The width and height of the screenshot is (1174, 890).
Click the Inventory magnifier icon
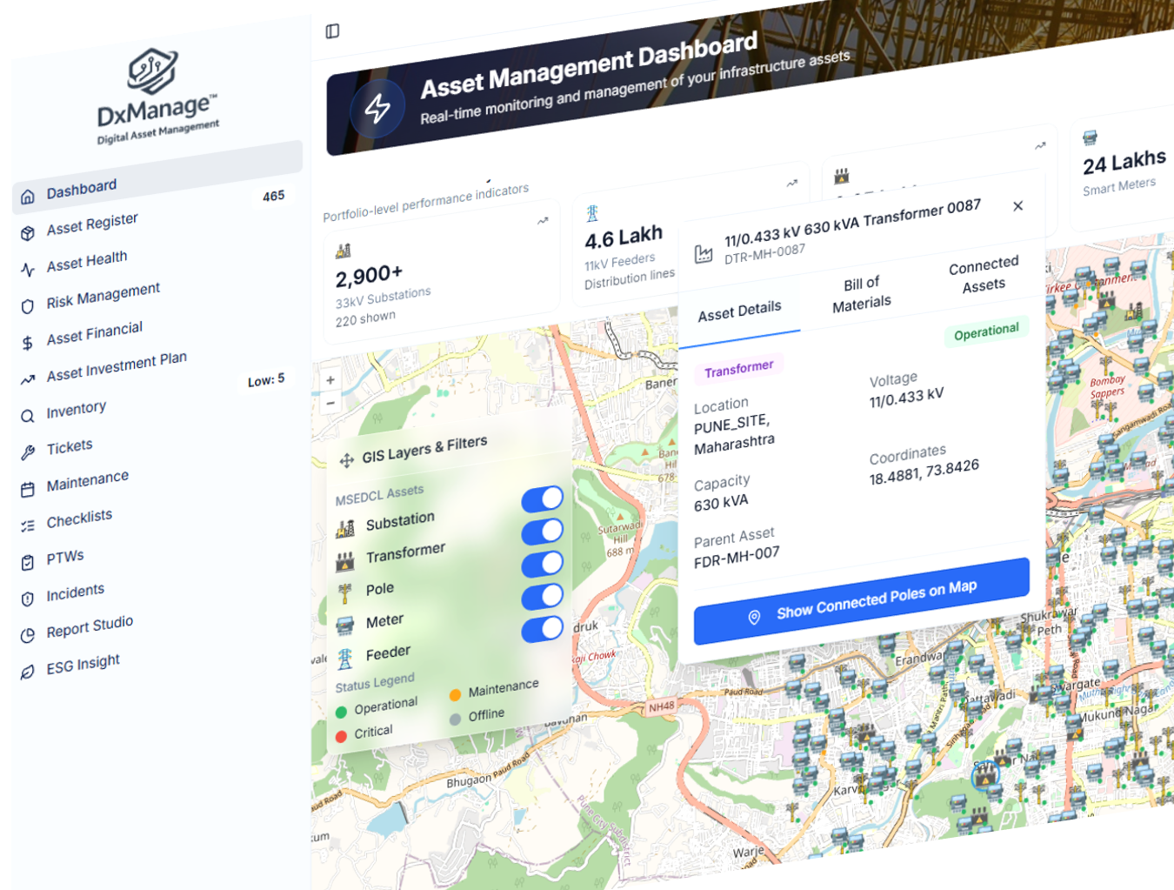point(28,416)
